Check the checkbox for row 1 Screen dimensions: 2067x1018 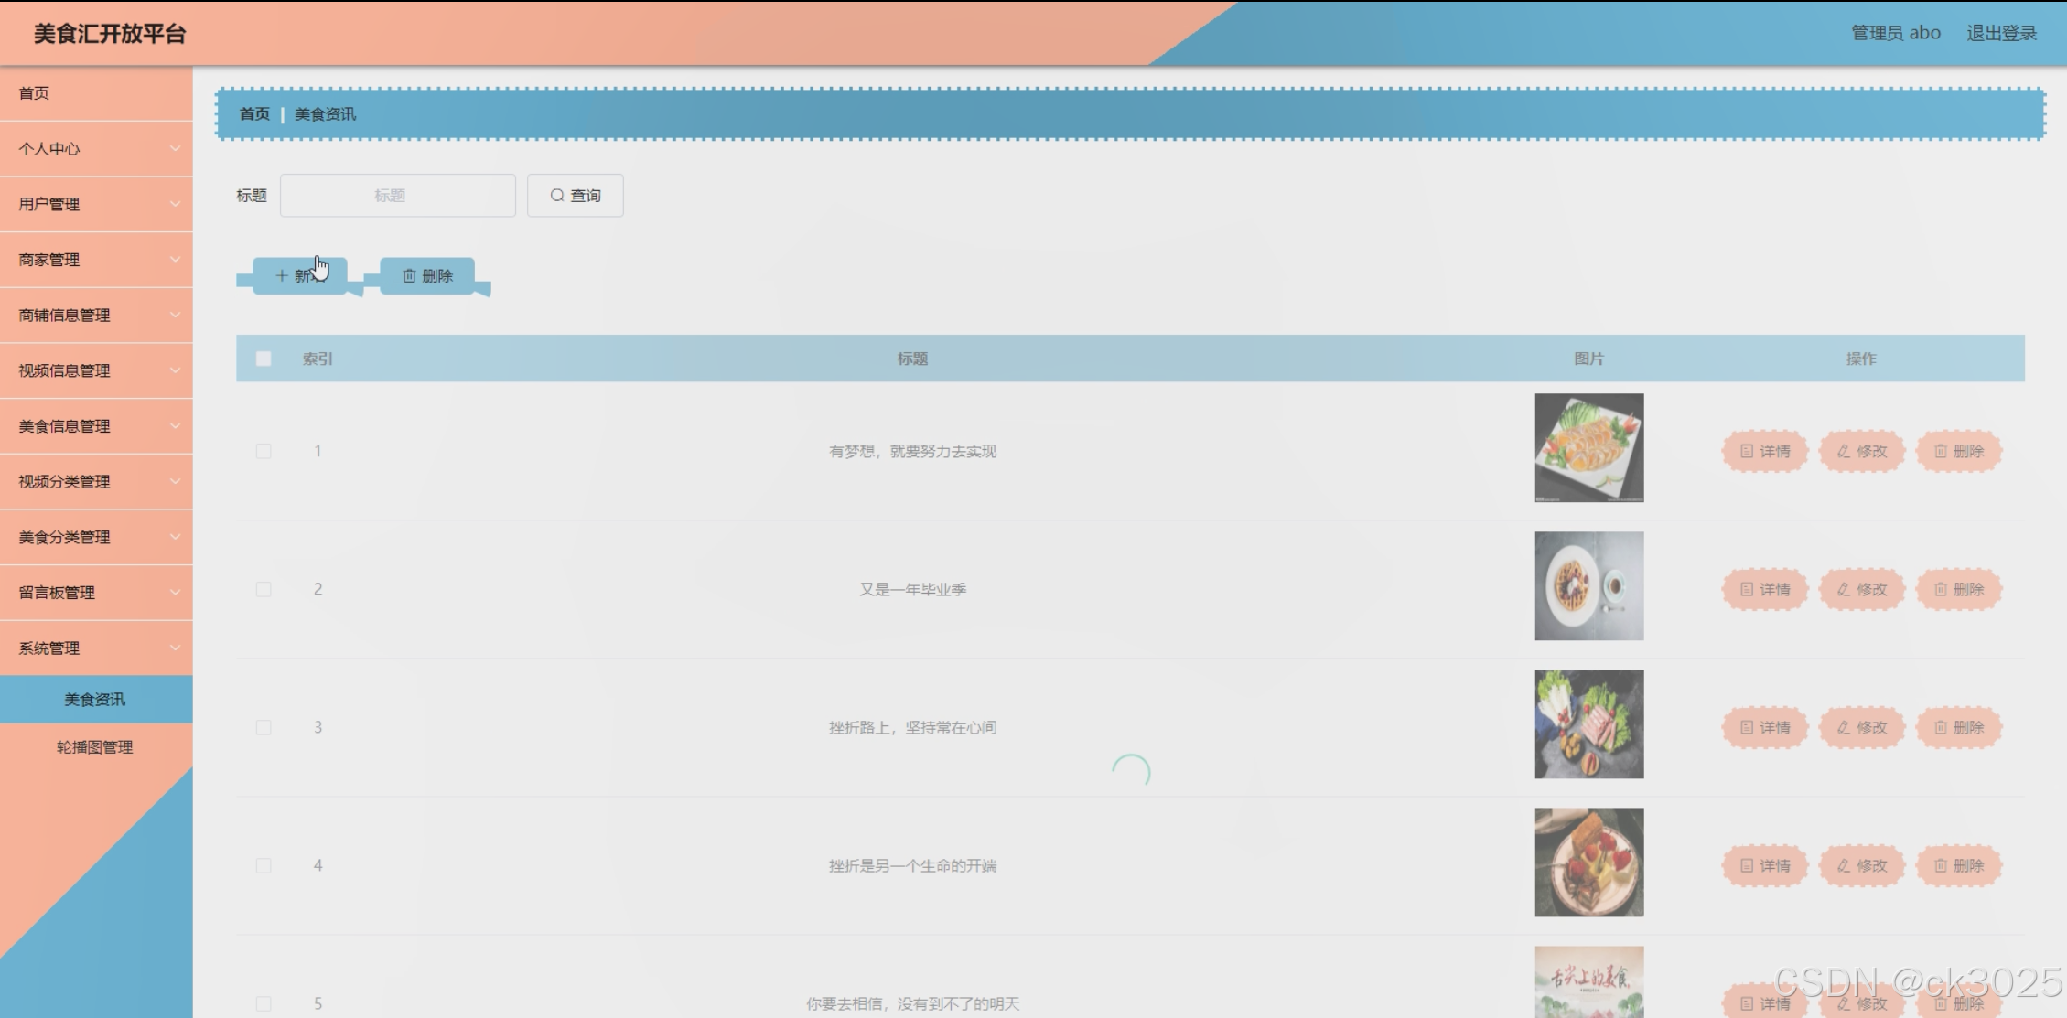(264, 451)
